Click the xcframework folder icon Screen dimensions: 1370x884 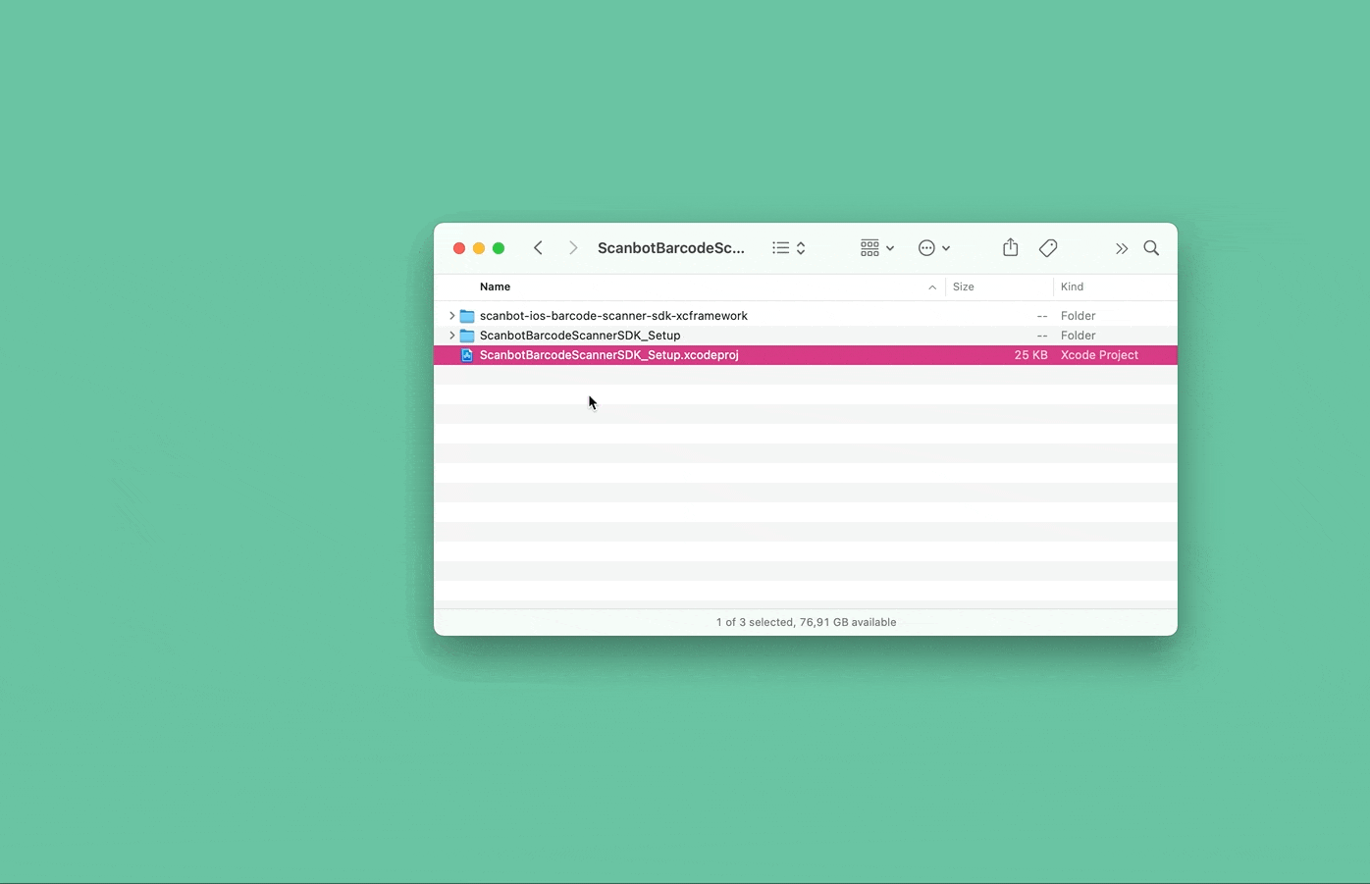click(x=467, y=316)
